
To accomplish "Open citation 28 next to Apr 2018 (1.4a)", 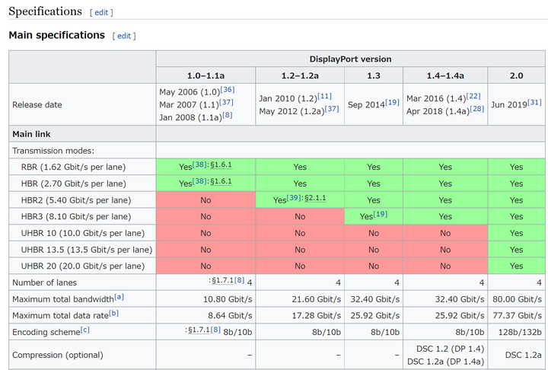I will click(477, 108).
